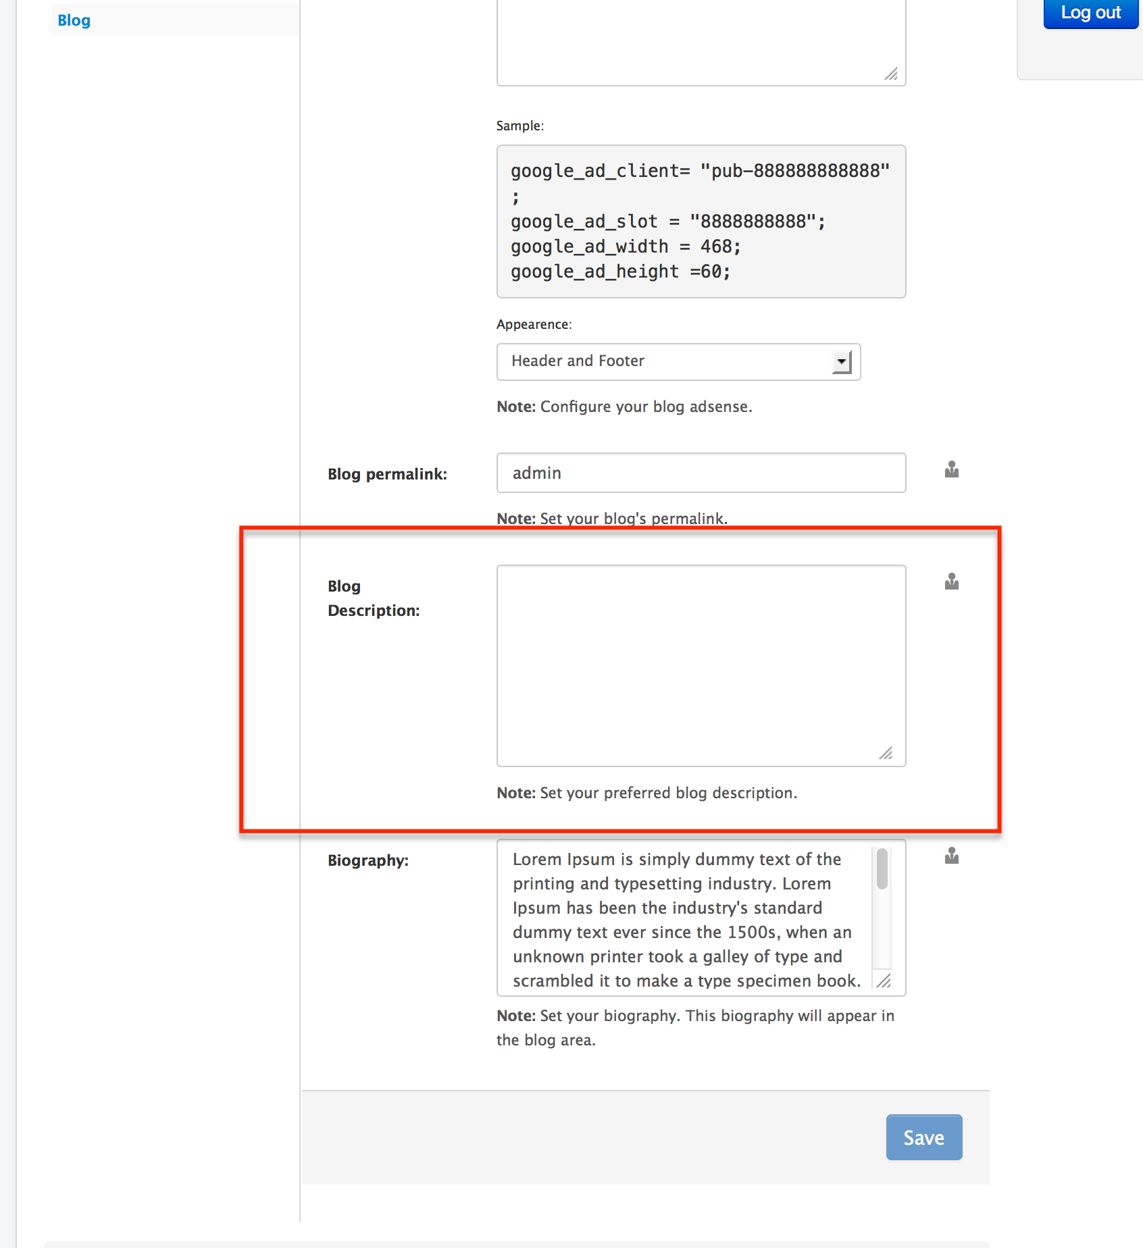This screenshot has height=1248, width=1143.
Task: Grab the Blog Description textarea resize handle
Action: [886, 753]
